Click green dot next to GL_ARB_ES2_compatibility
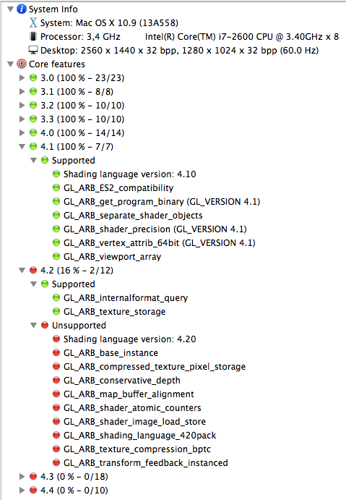This screenshot has height=500, width=346. pyautogui.click(x=56, y=187)
